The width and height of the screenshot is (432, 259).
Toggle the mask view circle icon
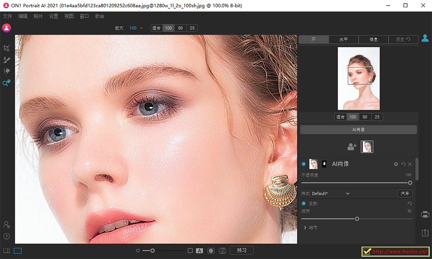point(211,251)
